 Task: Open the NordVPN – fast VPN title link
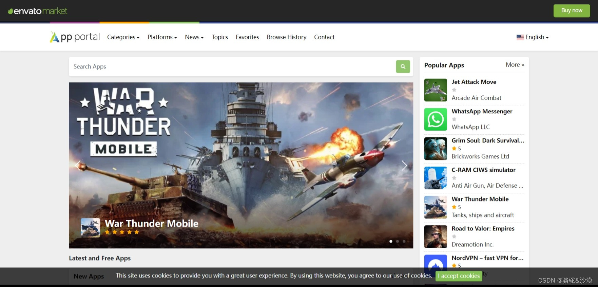point(487,258)
